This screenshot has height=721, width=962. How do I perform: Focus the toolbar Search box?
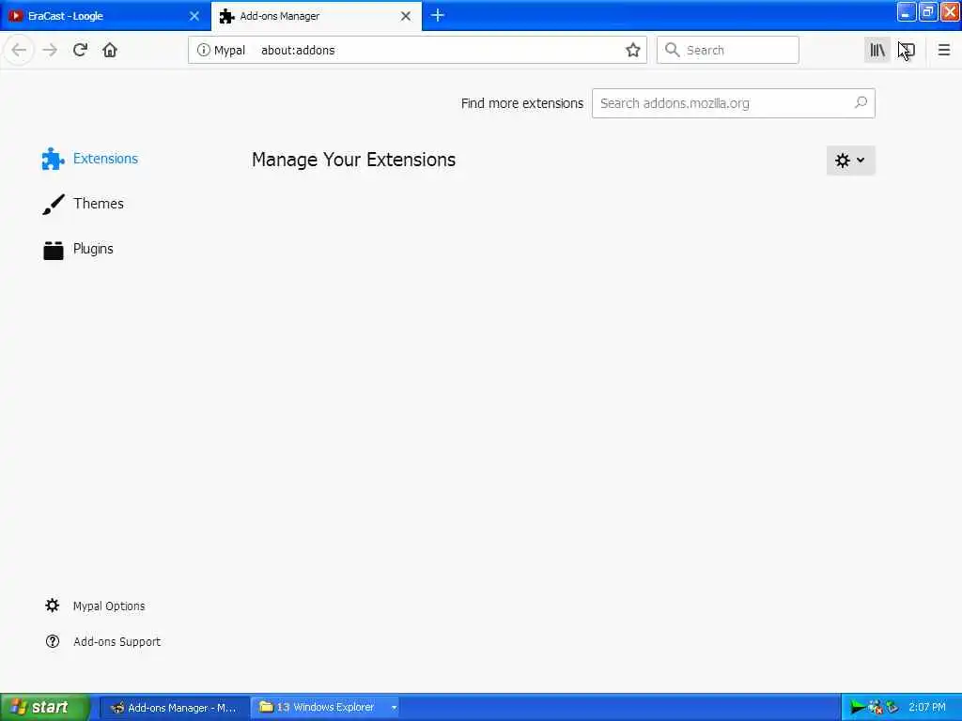tap(728, 51)
